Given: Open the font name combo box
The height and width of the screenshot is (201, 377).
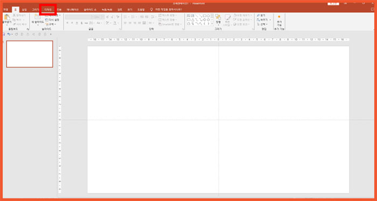Looking at the screenshot, I should [80, 17].
